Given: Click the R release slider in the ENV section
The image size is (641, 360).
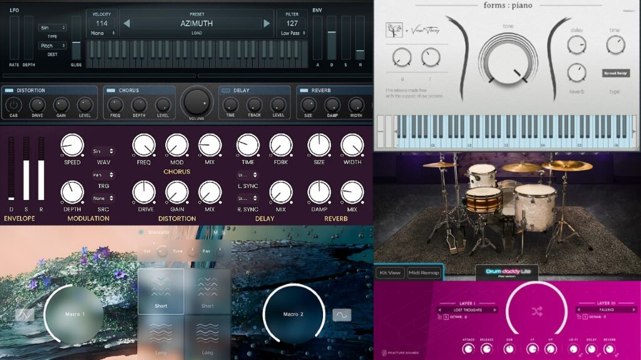Looking at the screenshot, I should 361,50.
